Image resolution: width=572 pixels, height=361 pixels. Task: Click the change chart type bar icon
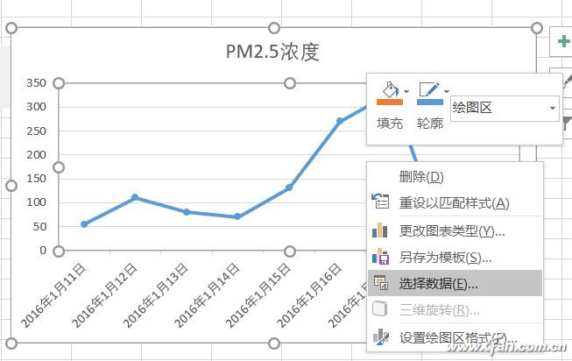click(x=380, y=230)
